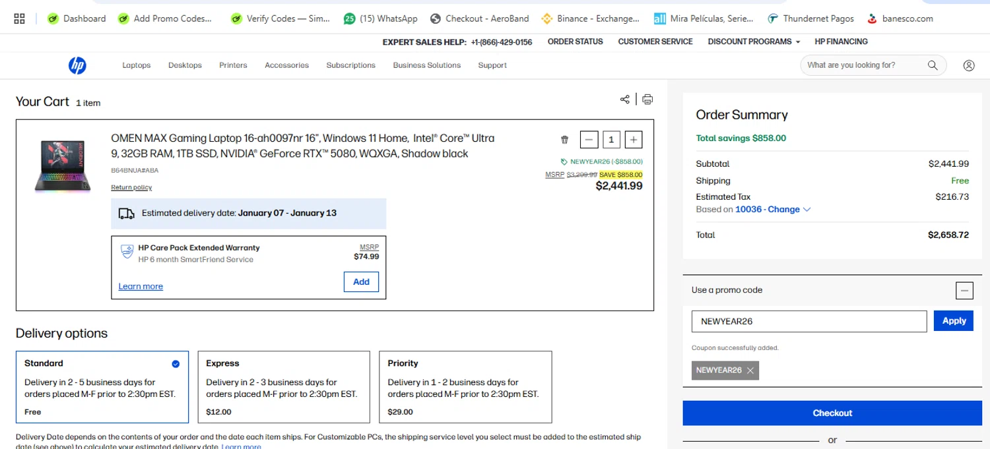Viewport: 990px width, 449px height.
Task: Click the MSRP label above laptop price
Action: 554,175
